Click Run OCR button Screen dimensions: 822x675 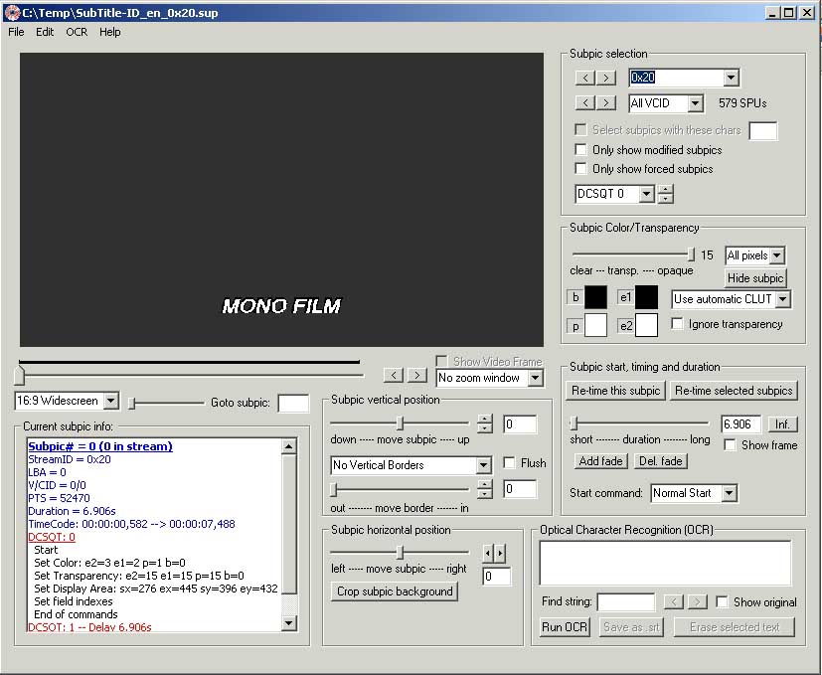point(565,626)
